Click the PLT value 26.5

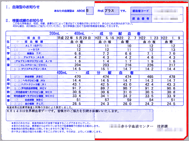(77, 104)
